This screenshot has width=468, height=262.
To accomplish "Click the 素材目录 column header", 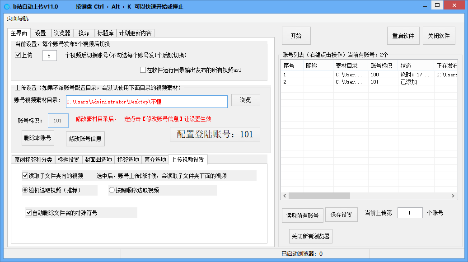I will click(x=351, y=65).
